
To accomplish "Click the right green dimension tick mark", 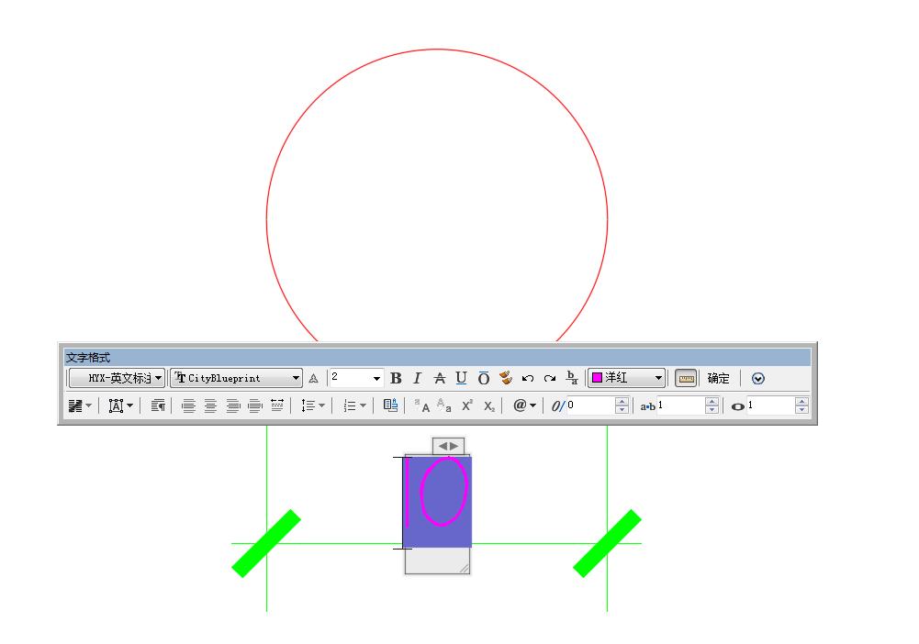I will pyautogui.click(x=607, y=543).
